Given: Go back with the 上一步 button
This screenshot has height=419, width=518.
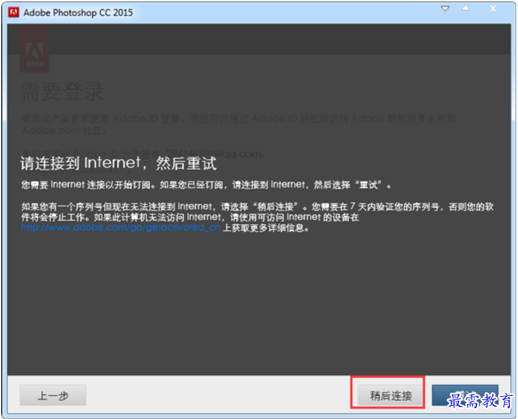Looking at the screenshot, I should point(53,395).
